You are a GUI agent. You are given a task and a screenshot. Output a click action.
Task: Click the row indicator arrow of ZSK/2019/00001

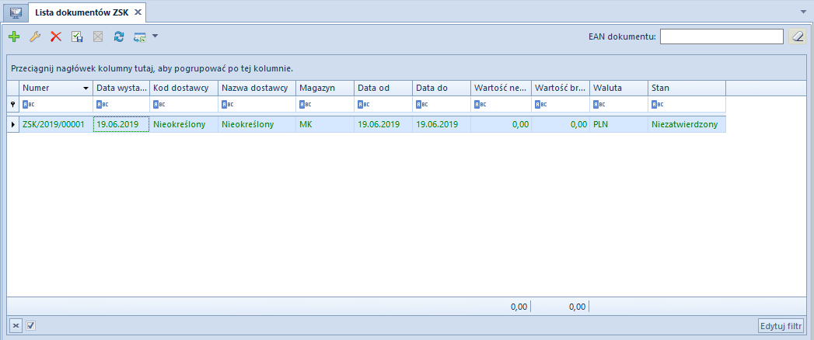pyautogui.click(x=13, y=124)
